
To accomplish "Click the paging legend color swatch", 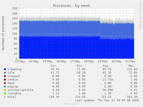I will click(5, 87).
